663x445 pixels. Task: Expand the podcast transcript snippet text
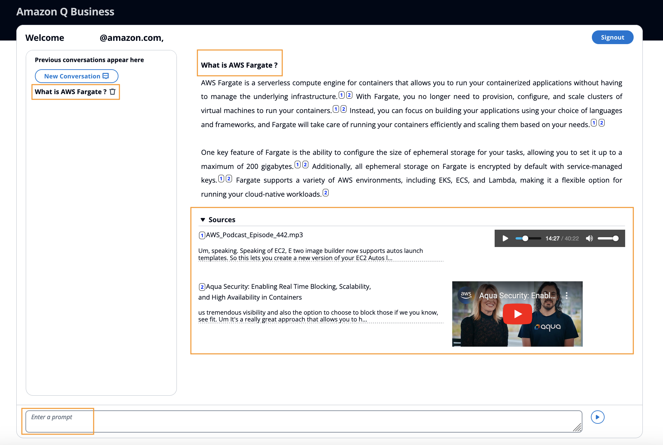tap(310, 254)
